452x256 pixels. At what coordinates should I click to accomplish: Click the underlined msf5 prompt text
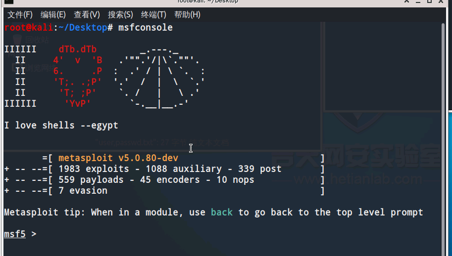[x=15, y=234]
